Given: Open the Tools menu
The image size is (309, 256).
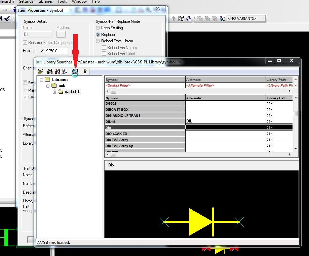Looking at the screenshot, I should coord(62,2).
